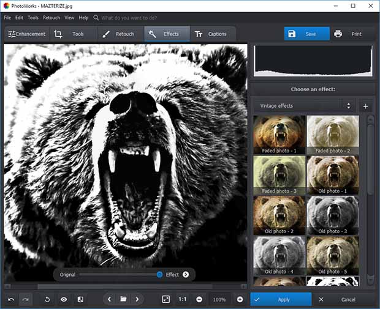Viewport: 380px width, 309px height.
Task: Click the fit to screen icon
Action: [166, 299]
